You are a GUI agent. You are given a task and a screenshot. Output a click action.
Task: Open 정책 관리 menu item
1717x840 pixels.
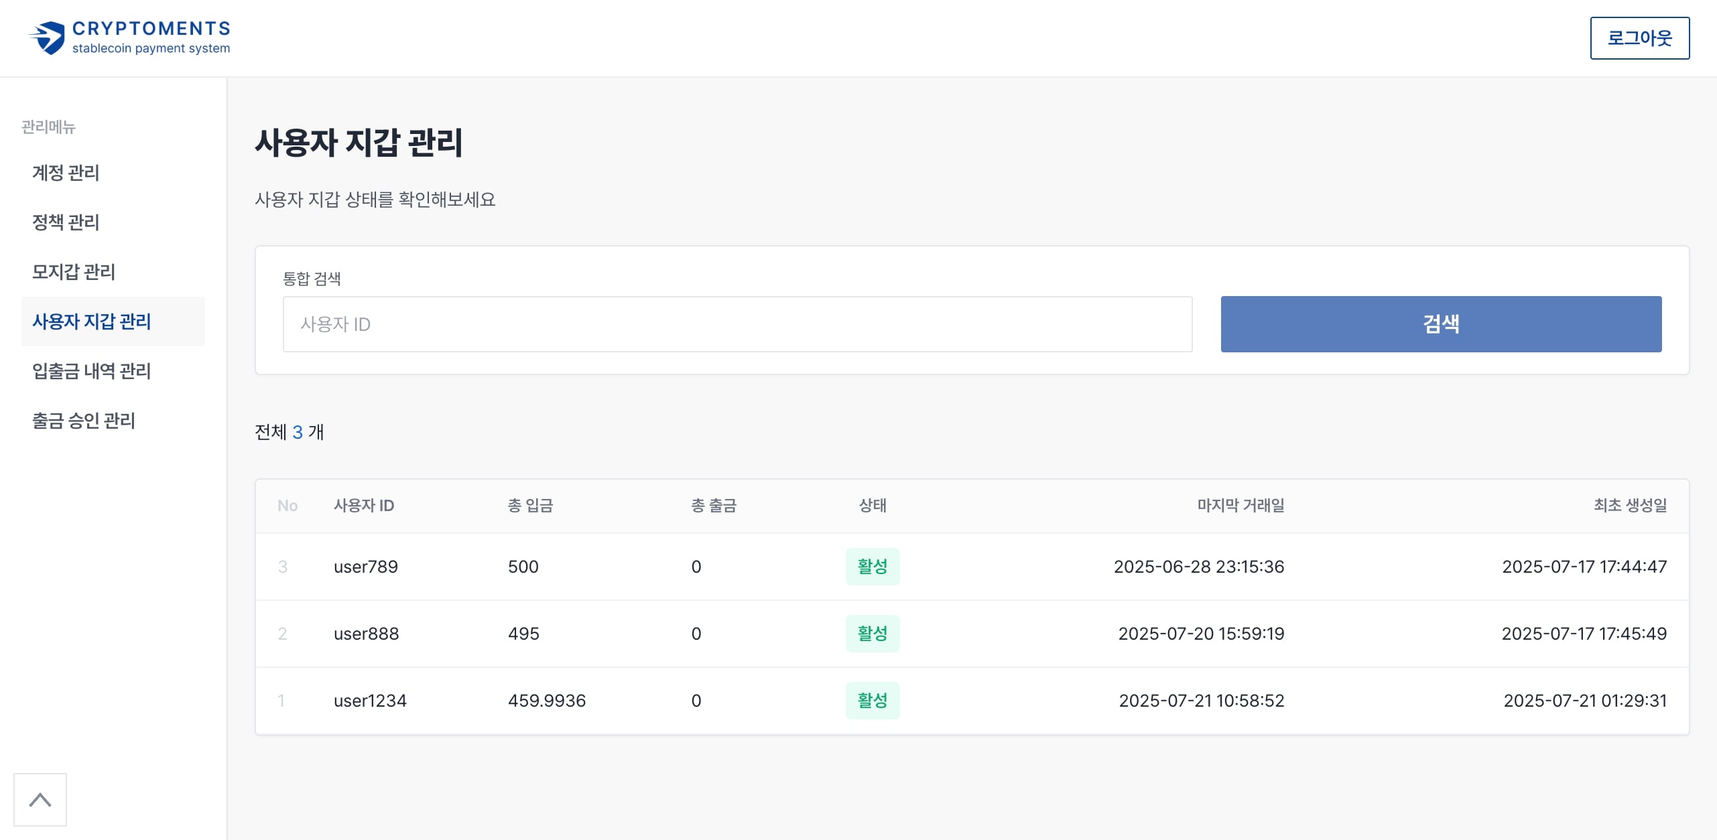[66, 222]
